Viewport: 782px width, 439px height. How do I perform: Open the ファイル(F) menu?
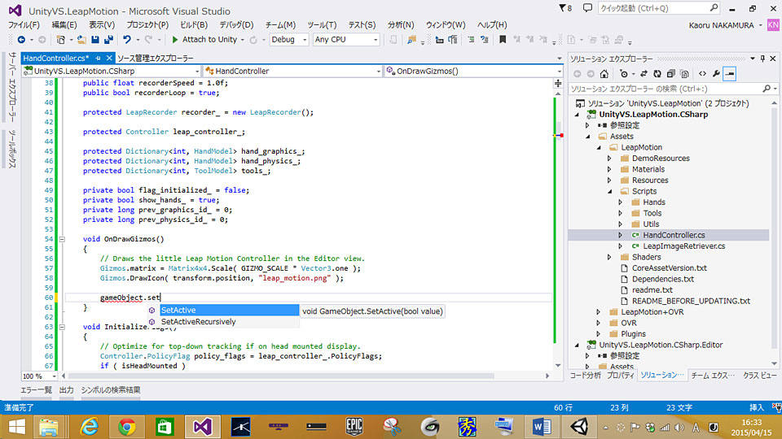[24, 24]
